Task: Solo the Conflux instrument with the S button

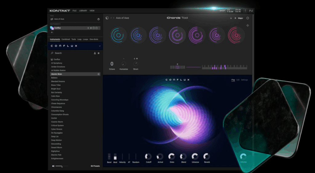Action: [88, 28]
